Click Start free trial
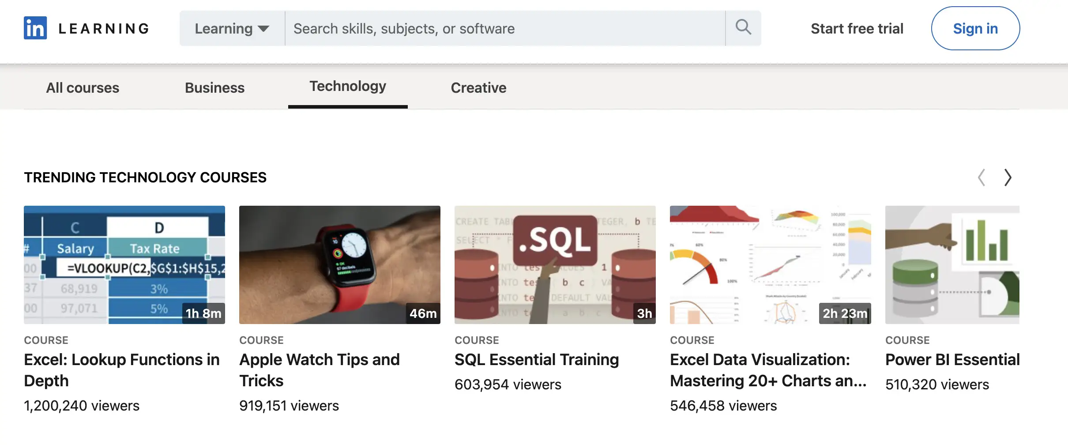This screenshot has height=445, width=1068. coord(857,28)
